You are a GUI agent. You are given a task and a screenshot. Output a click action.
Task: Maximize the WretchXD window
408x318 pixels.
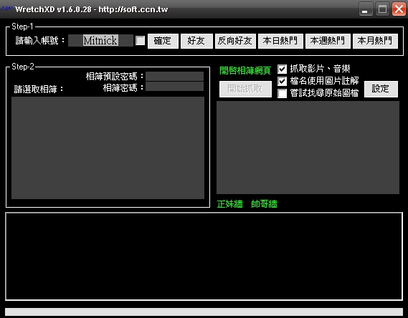coord(382,9)
